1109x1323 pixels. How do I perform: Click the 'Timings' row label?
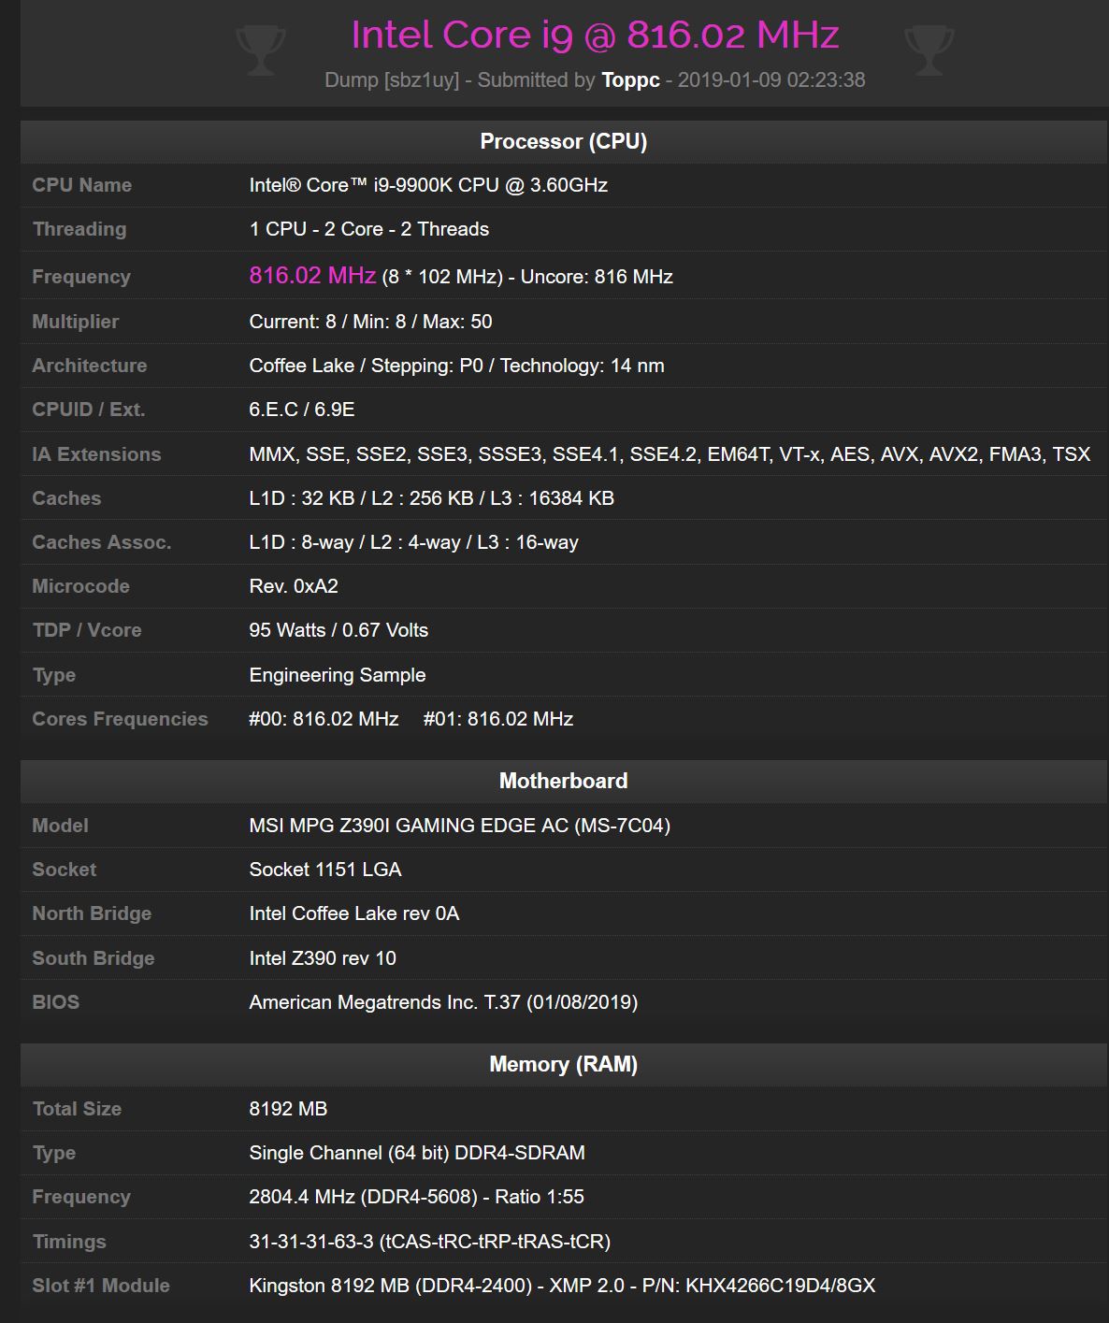coord(69,1242)
